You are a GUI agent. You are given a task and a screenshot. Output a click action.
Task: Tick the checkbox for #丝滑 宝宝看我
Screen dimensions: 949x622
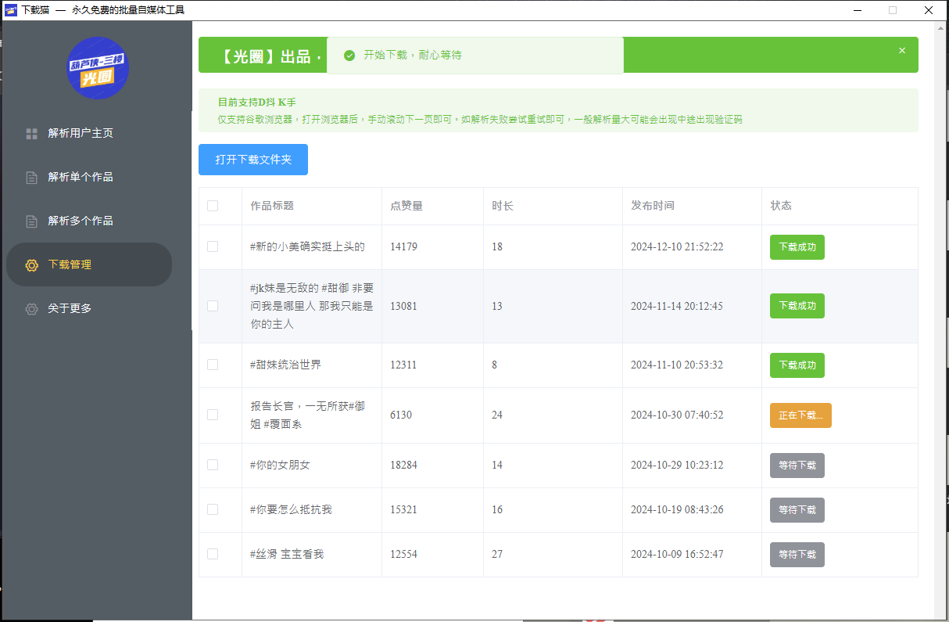(213, 554)
